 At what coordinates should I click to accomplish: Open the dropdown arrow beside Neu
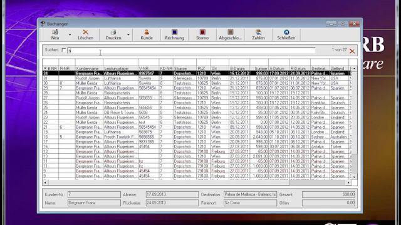pyautogui.click(x=70, y=35)
